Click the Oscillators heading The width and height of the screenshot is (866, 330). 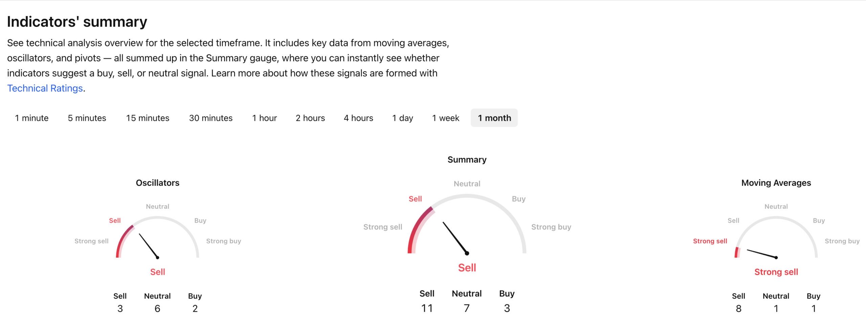[158, 183]
